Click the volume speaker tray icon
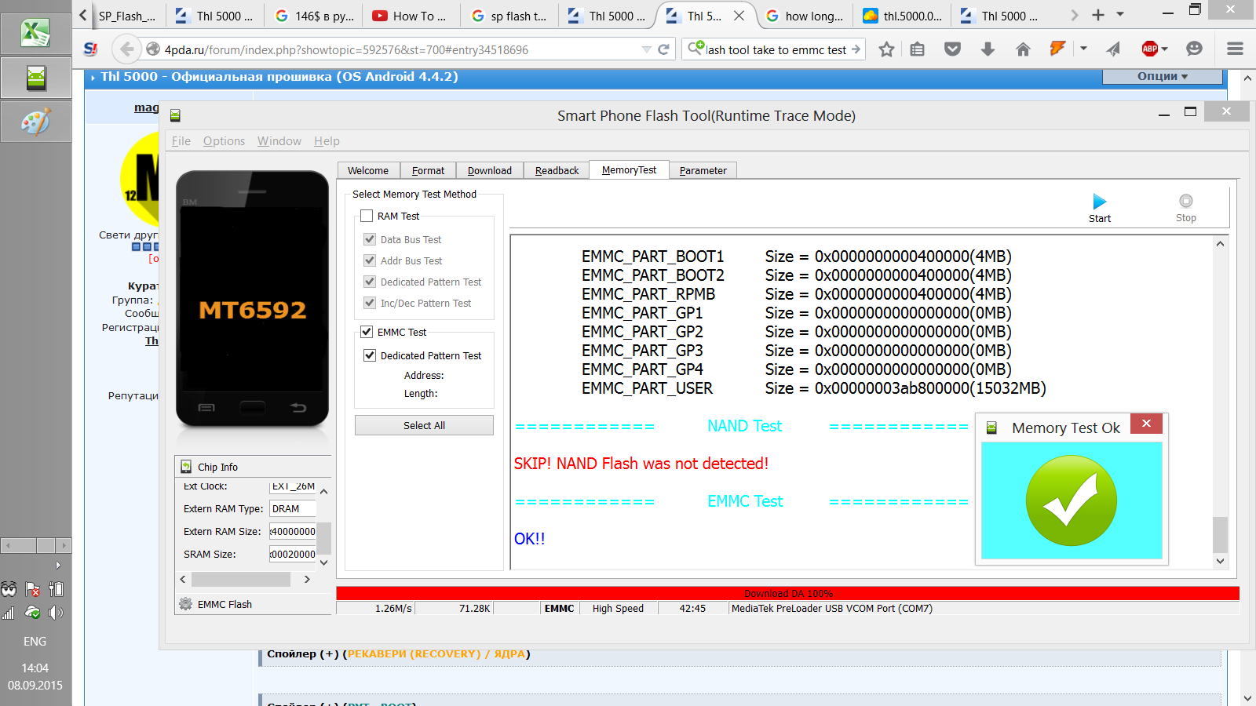 tap(55, 613)
